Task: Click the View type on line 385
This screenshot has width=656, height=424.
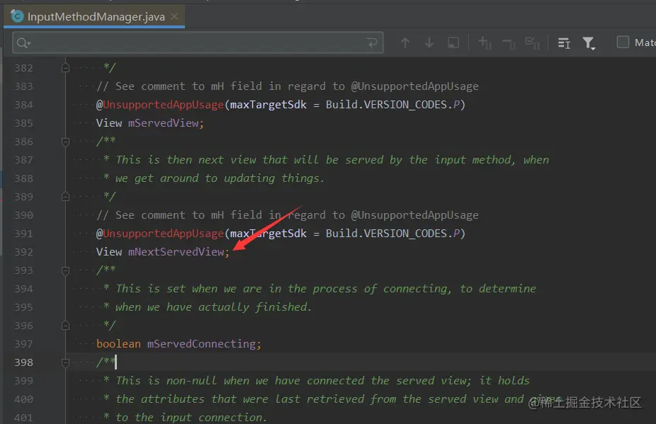Action: click(109, 123)
